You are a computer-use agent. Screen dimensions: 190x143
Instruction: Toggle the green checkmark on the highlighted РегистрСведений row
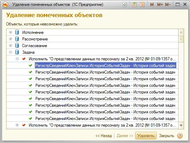click(x=31, y=66)
